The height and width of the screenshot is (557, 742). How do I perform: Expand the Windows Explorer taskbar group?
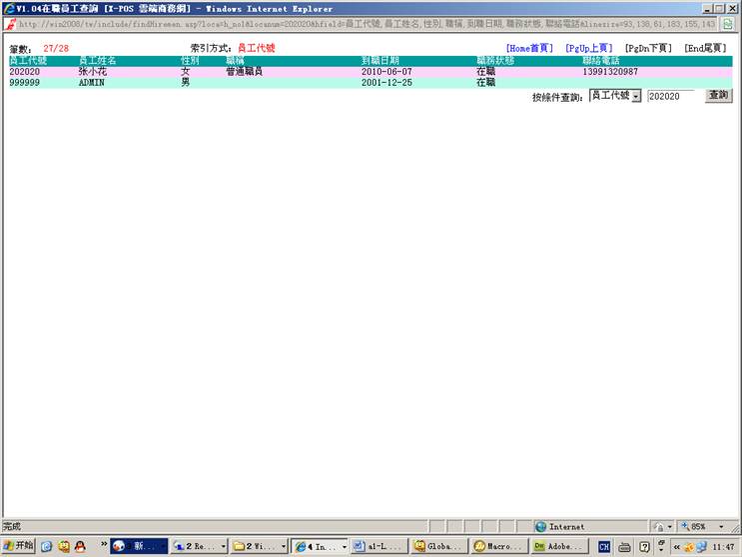(258, 546)
